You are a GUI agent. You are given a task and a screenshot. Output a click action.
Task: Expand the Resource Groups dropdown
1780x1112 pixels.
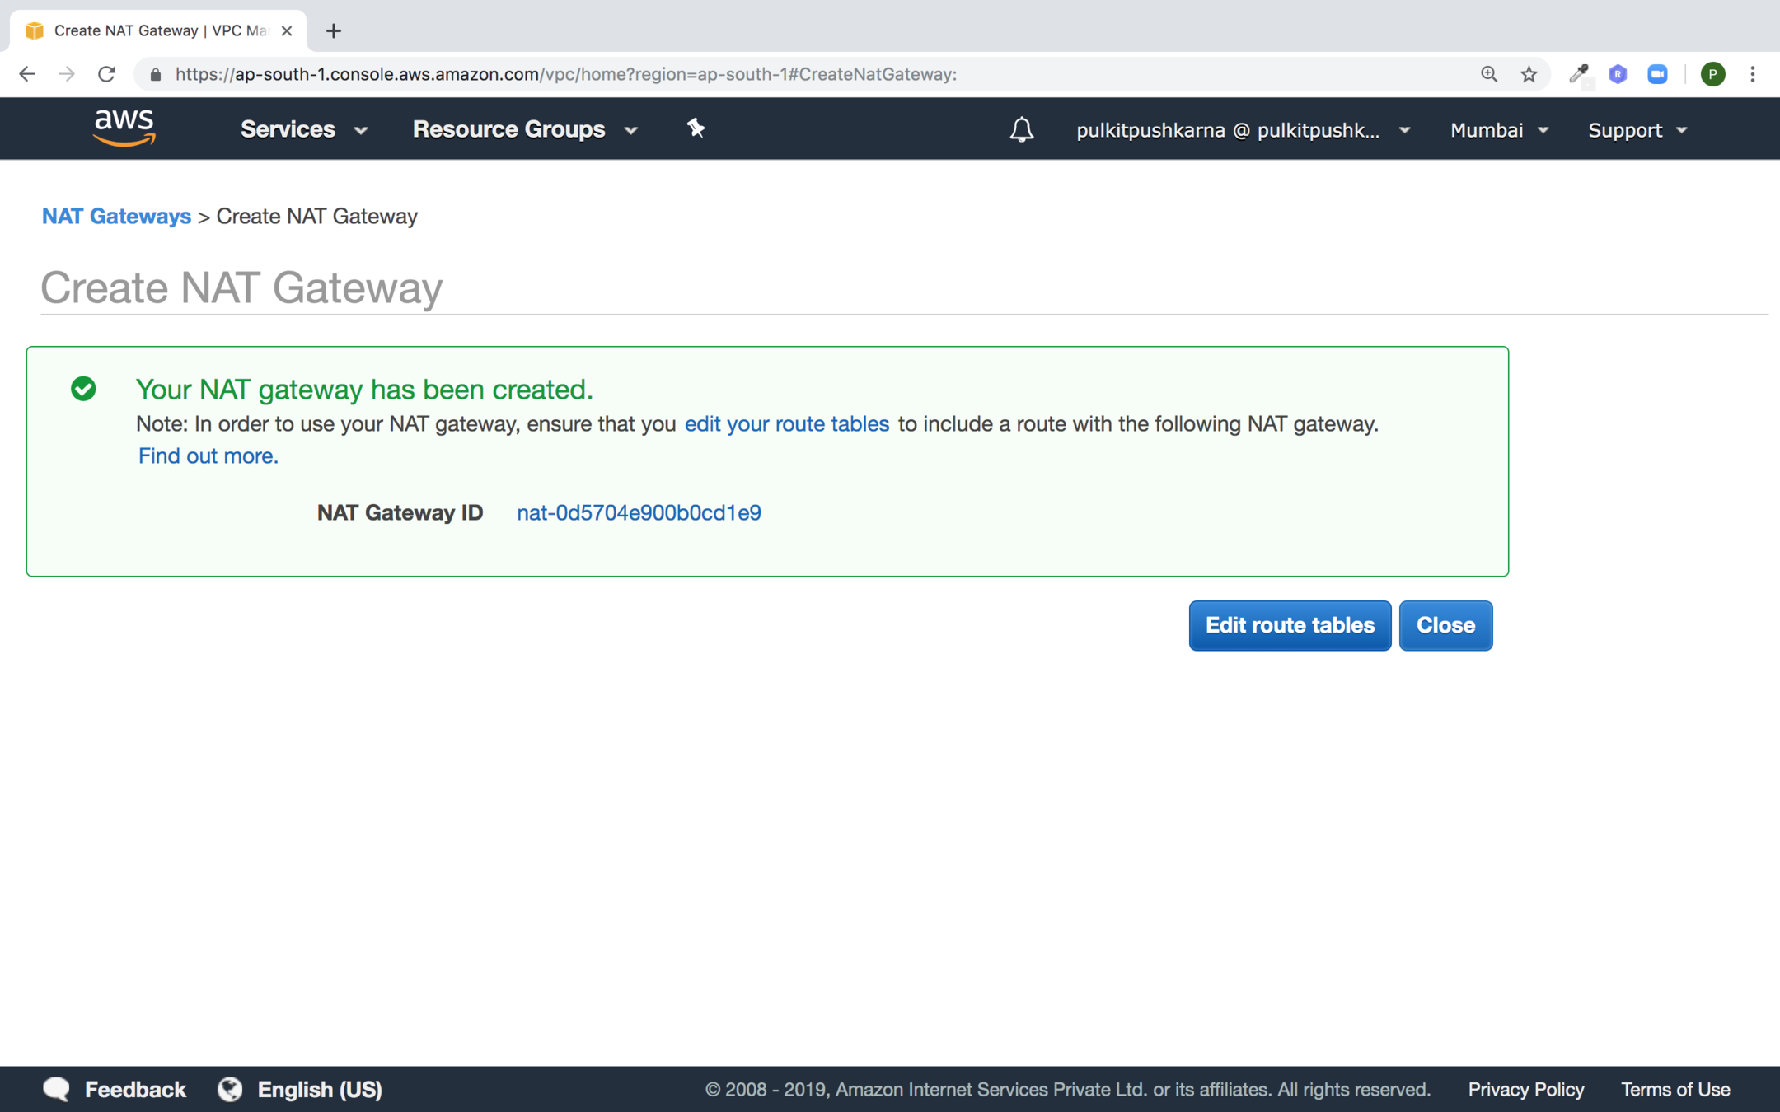[525, 129]
